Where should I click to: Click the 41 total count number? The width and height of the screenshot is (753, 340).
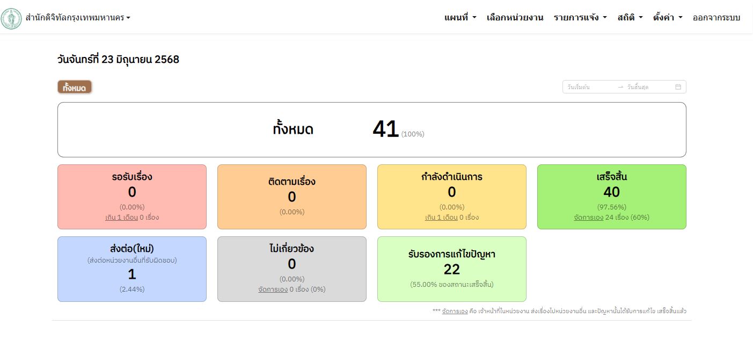tap(385, 129)
